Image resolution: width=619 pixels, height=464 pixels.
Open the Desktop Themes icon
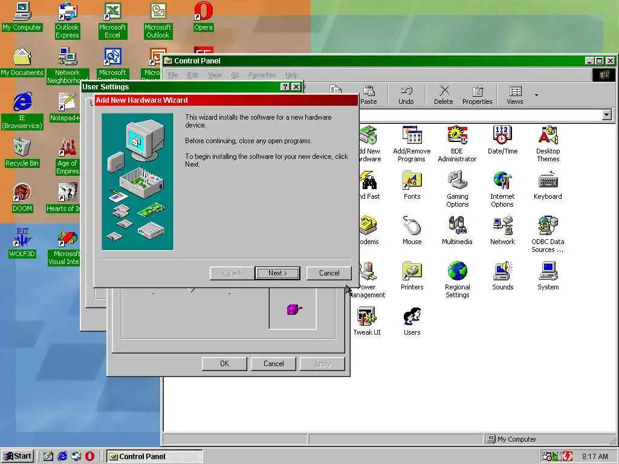(548, 144)
